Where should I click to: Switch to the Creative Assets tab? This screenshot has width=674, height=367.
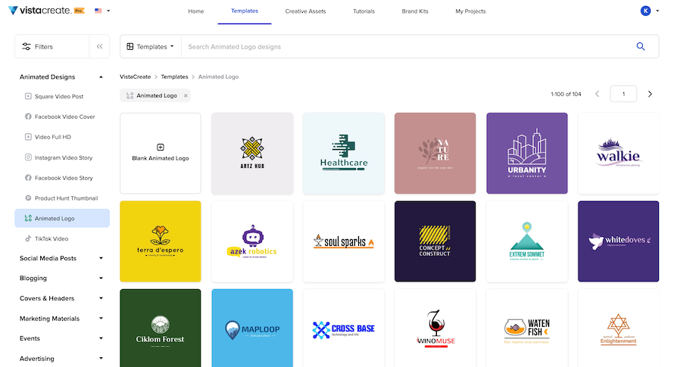click(x=305, y=11)
